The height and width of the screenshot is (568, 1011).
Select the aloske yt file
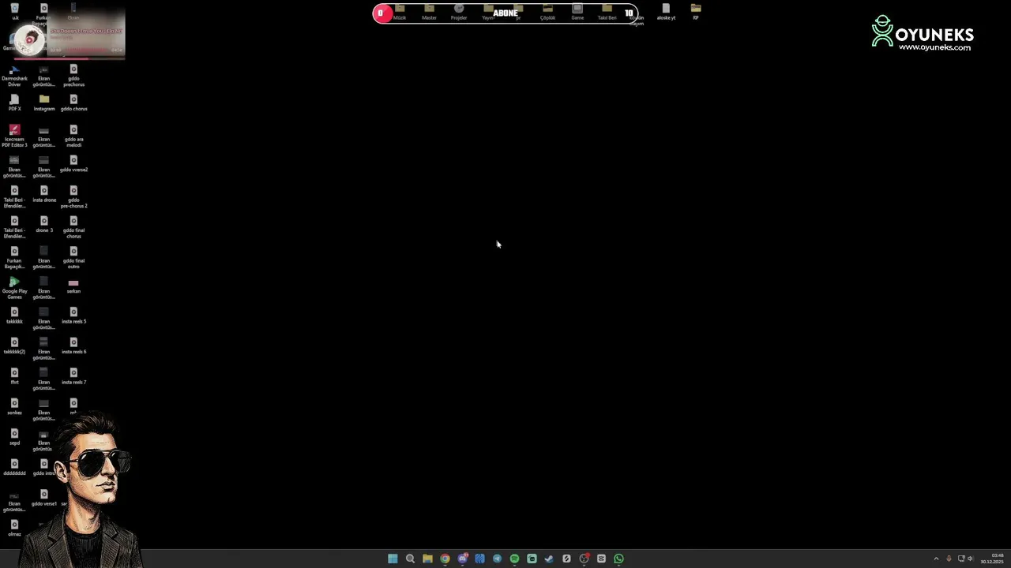tap(666, 12)
